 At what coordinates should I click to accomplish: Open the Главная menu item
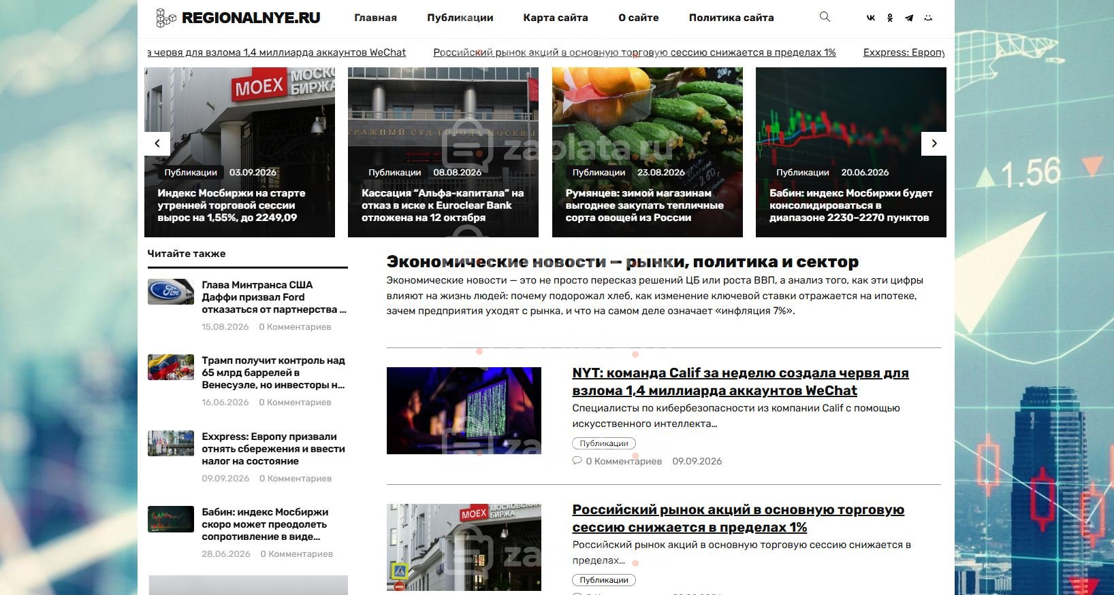coord(375,18)
